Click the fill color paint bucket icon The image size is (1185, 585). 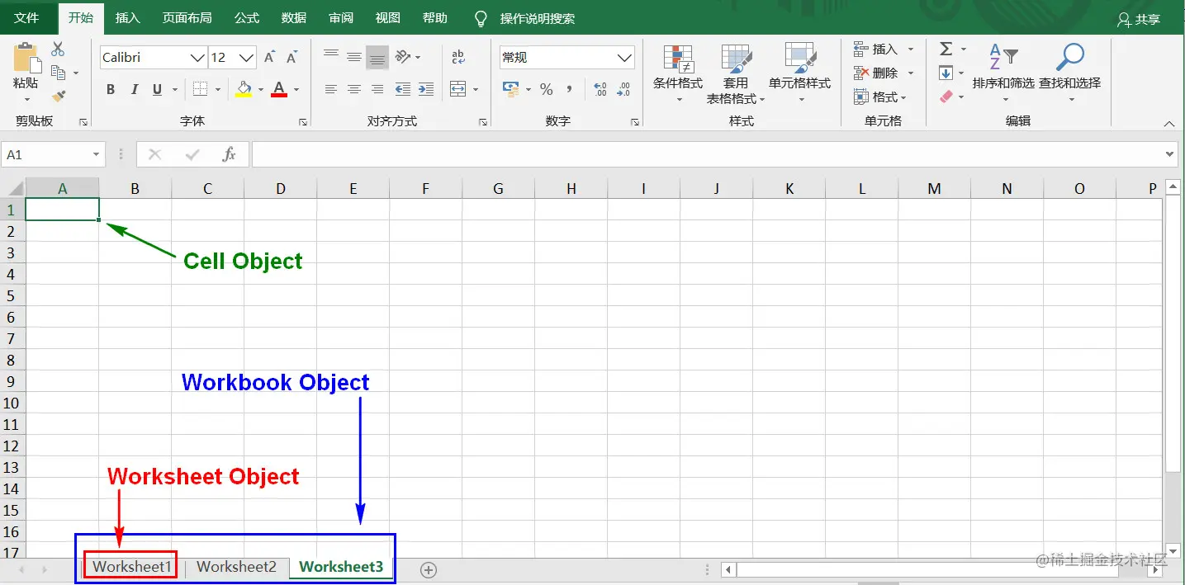point(244,89)
